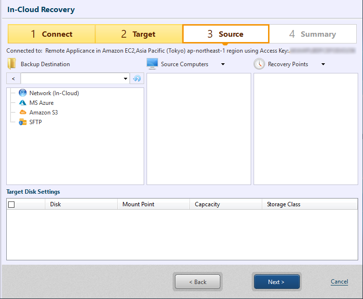Click the SFTP folder icon

tap(23, 122)
